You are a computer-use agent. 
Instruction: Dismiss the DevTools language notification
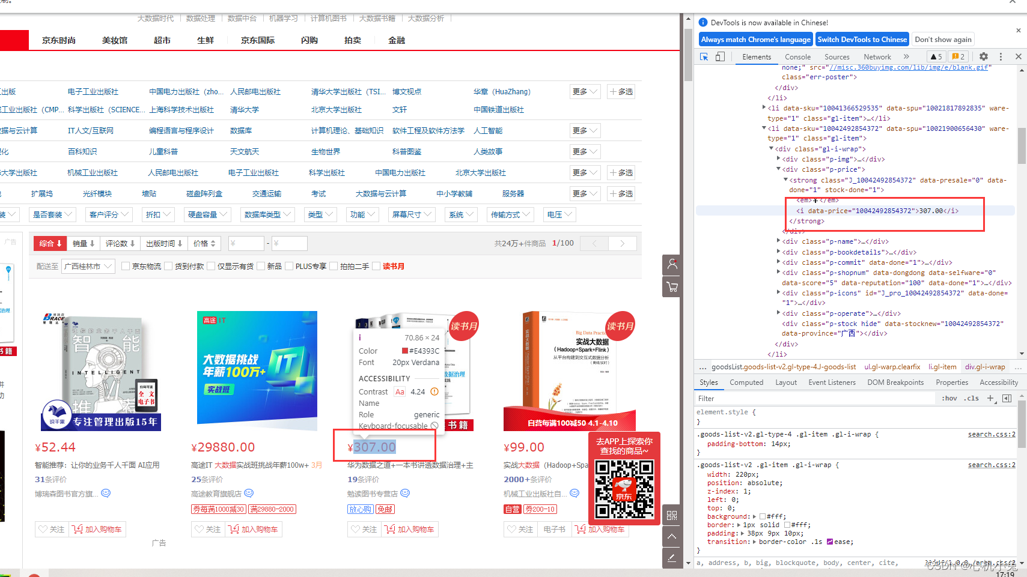(1018, 30)
